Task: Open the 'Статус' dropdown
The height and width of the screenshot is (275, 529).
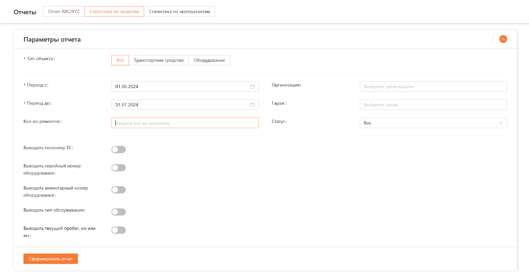Action: click(433, 123)
